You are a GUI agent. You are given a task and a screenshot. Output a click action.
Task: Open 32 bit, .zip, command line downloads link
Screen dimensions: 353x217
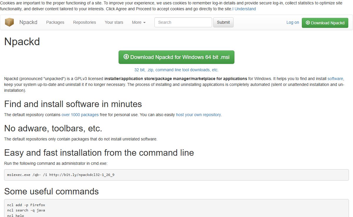[x=176, y=70]
